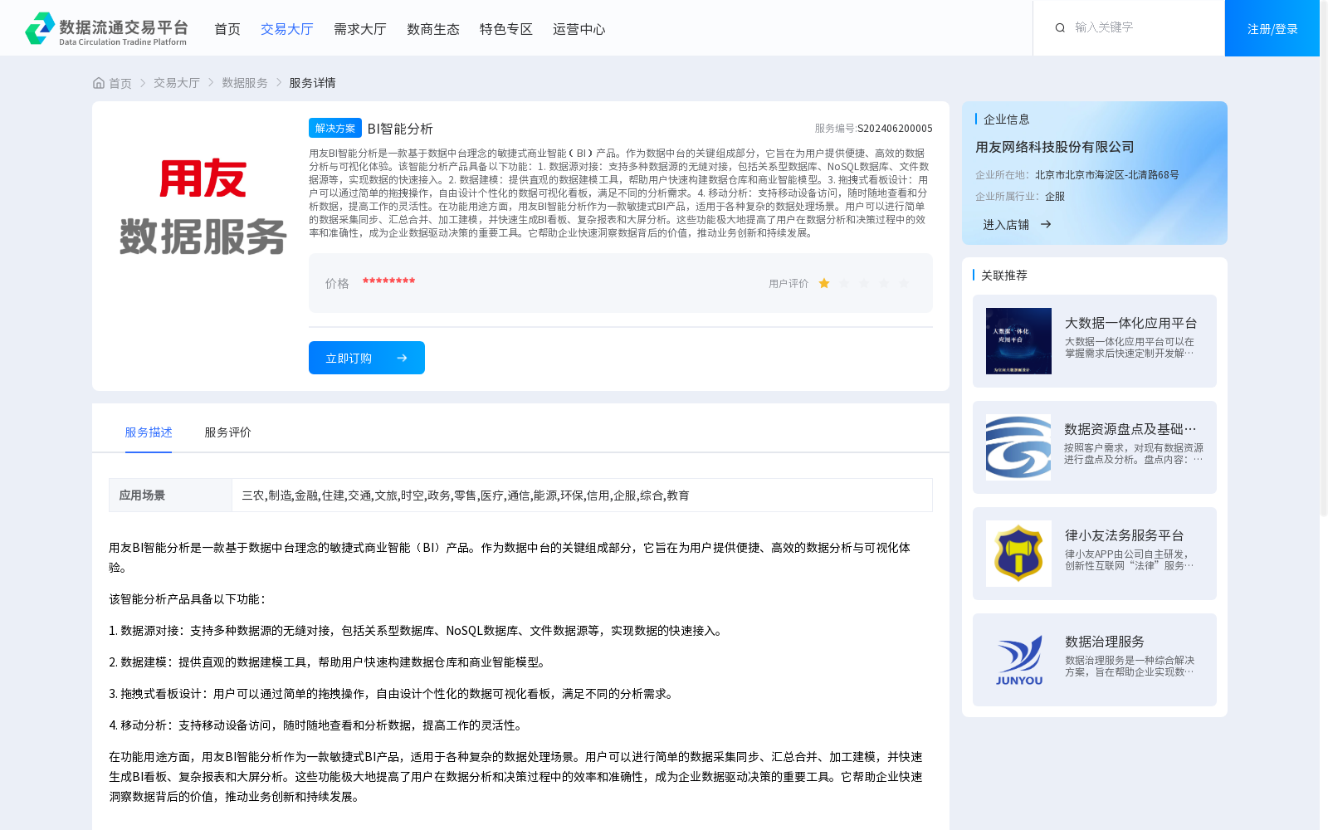
Task: Click the fourth rating star
Action: click(x=884, y=283)
